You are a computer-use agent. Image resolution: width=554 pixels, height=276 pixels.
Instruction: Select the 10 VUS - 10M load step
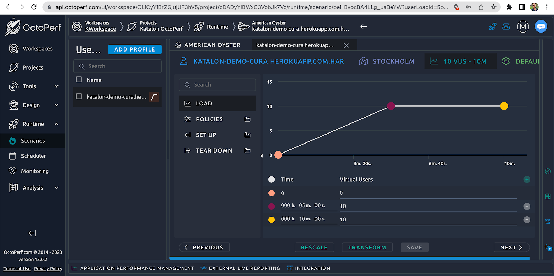(460, 61)
